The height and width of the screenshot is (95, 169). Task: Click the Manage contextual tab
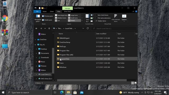click(x=68, y=8)
